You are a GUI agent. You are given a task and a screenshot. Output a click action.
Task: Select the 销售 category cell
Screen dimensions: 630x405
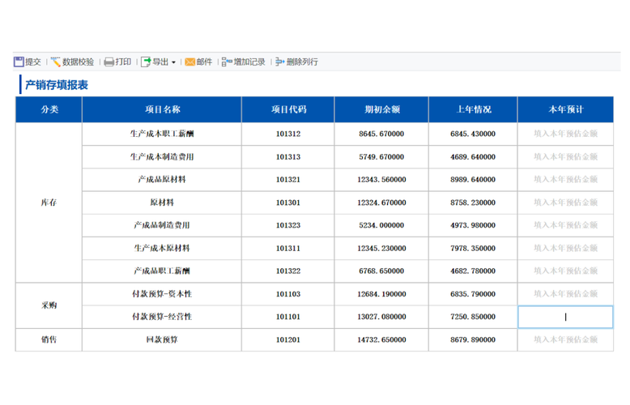click(x=49, y=340)
